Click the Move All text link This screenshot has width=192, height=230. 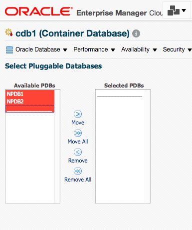(x=78, y=141)
